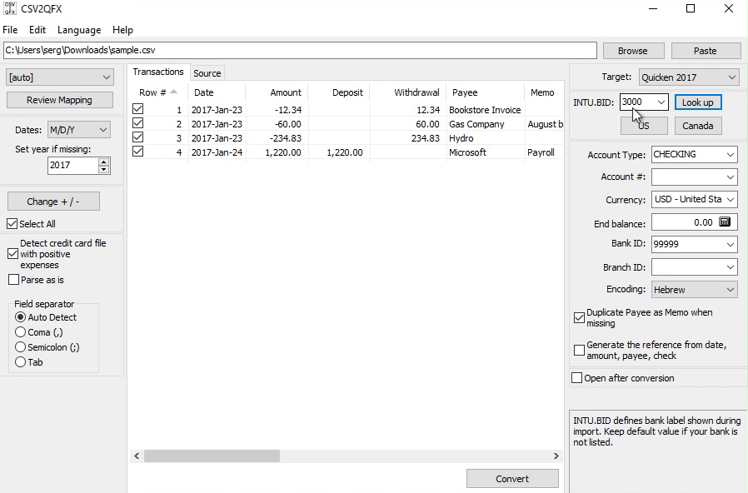The image size is (748, 493).
Task: Click the Change + / - button
Action: click(53, 202)
